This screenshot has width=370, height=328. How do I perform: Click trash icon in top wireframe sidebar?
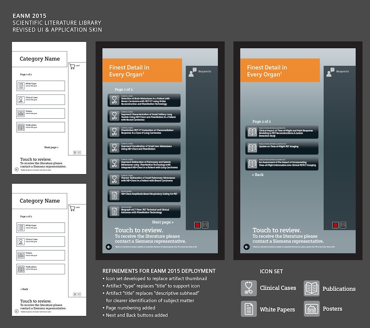75,153
